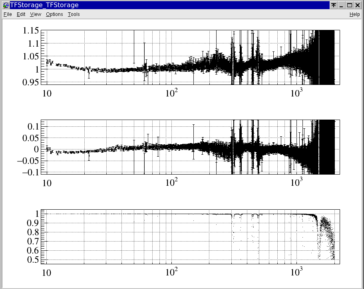This screenshot has height=289, width=364.
Task: Close the TFStorage window
Action: coord(357,5)
